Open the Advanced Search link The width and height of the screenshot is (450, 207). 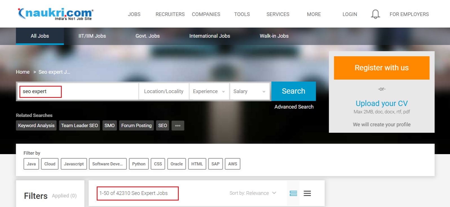pyautogui.click(x=294, y=107)
